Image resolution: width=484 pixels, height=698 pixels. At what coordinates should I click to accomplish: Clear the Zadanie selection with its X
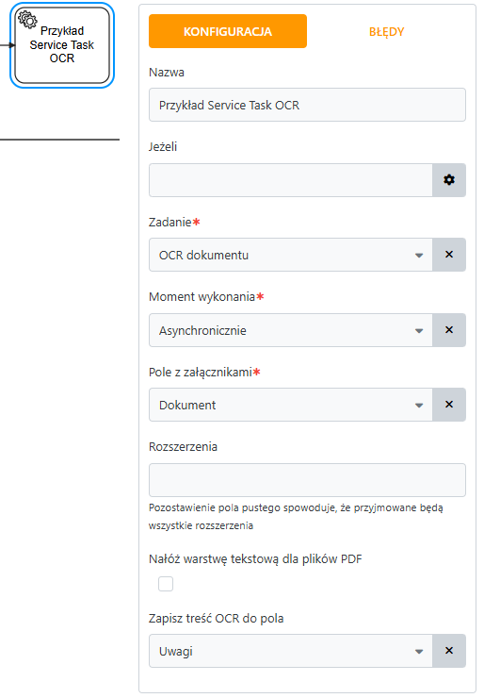449,255
